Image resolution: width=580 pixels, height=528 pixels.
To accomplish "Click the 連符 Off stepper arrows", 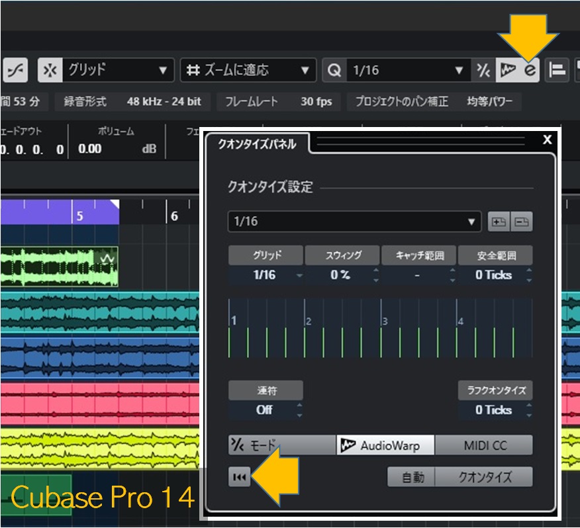I will point(299,410).
